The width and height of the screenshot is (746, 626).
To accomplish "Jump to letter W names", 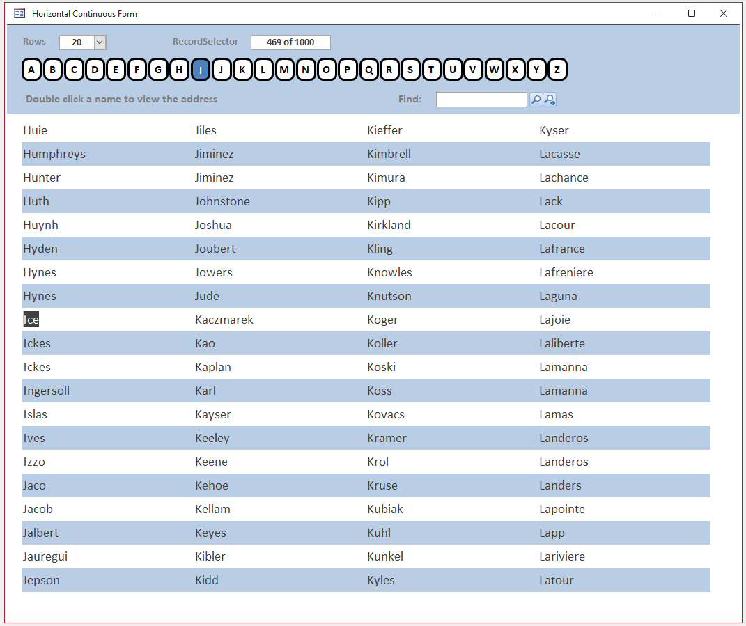I will tap(495, 70).
